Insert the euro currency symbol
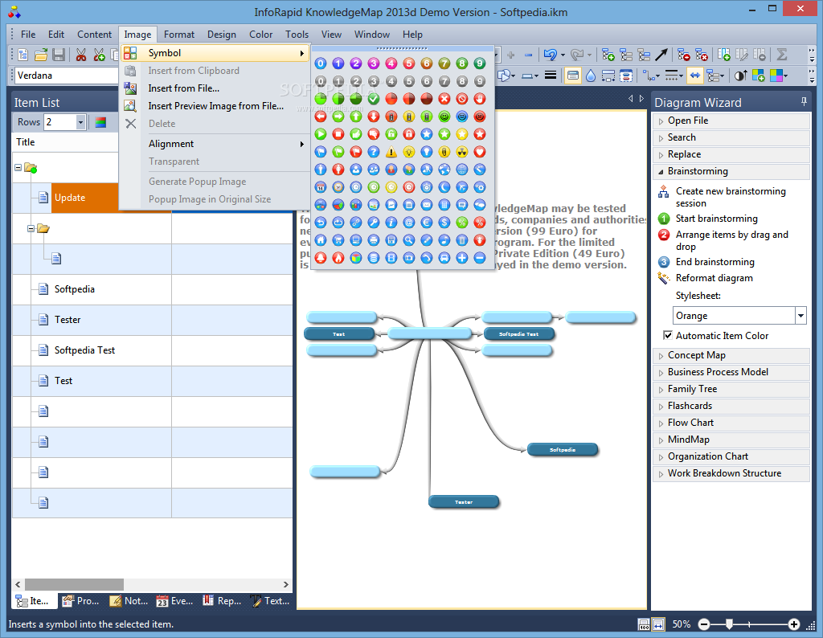 [427, 223]
